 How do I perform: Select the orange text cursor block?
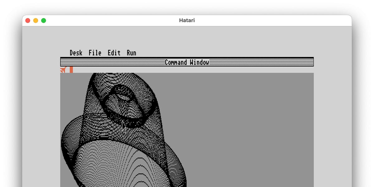tap(71, 70)
